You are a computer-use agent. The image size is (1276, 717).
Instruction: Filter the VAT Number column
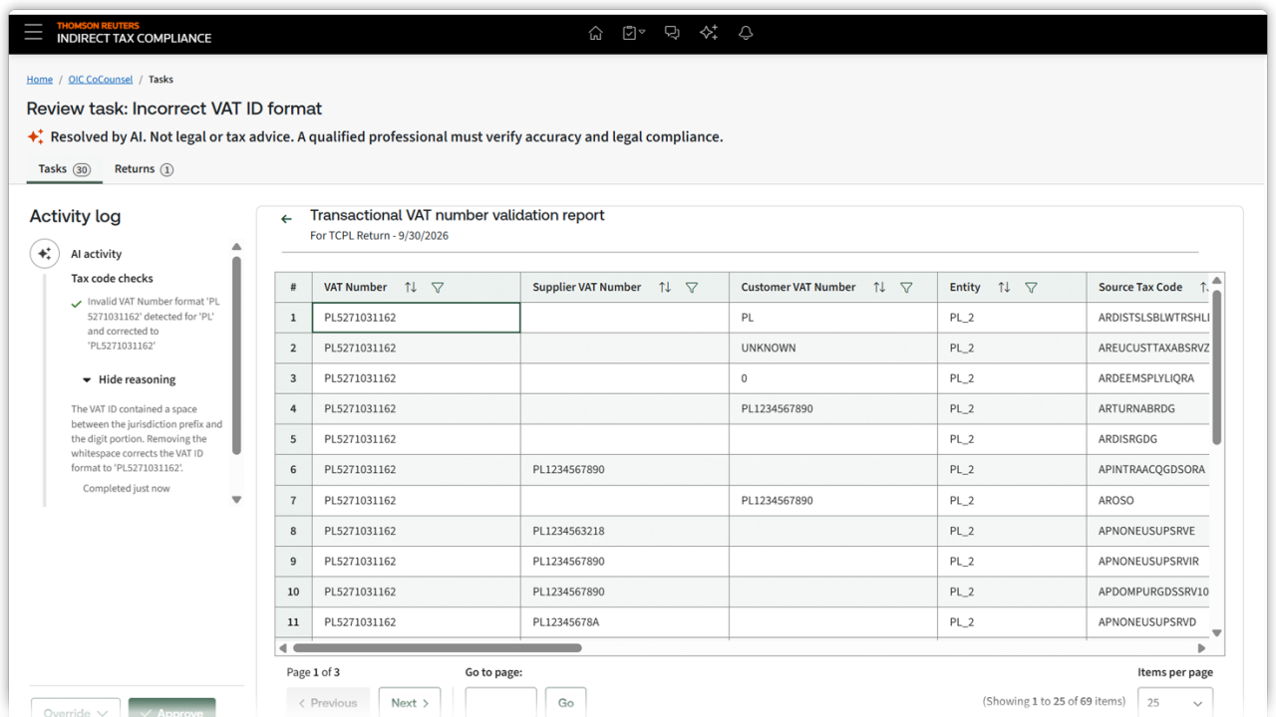coord(438,287)
